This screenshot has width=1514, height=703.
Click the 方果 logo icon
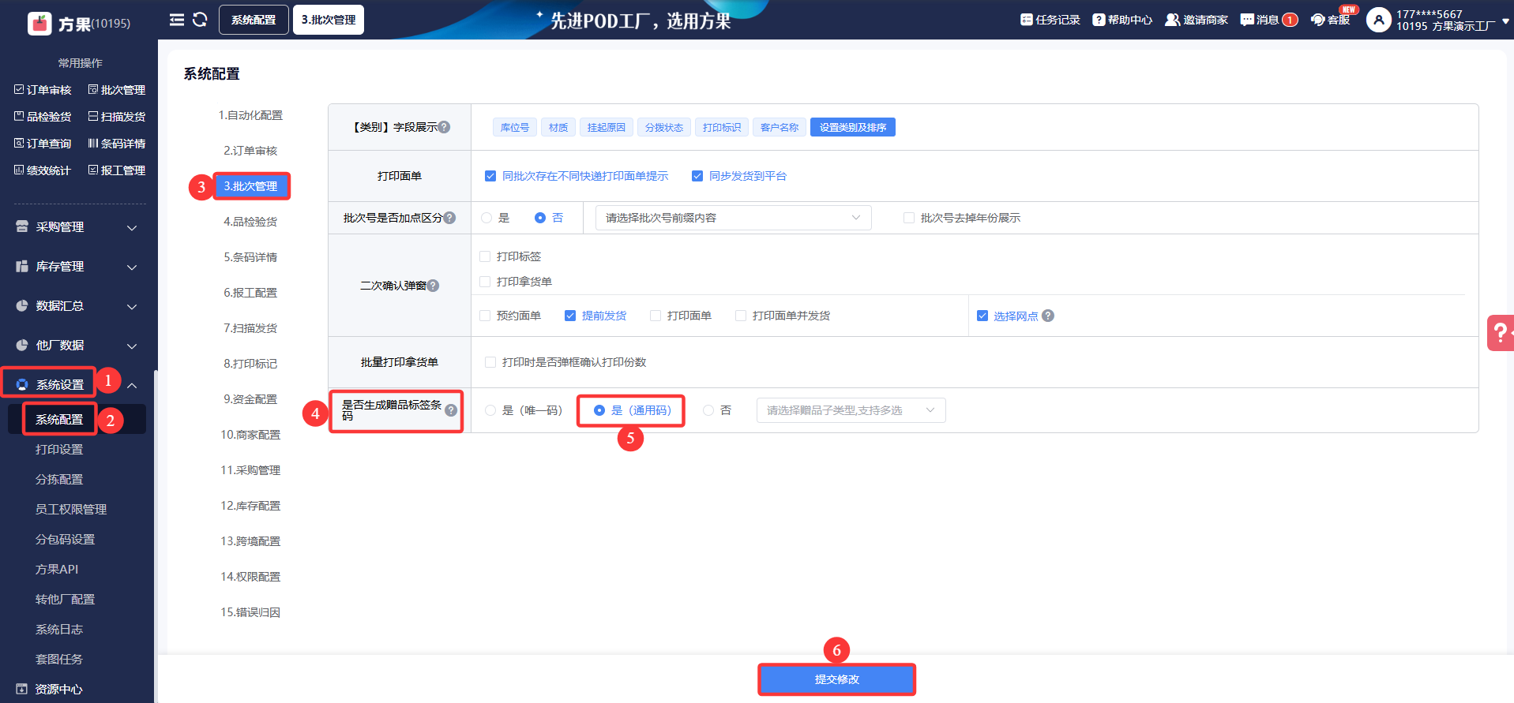click(x=39, y=24)
